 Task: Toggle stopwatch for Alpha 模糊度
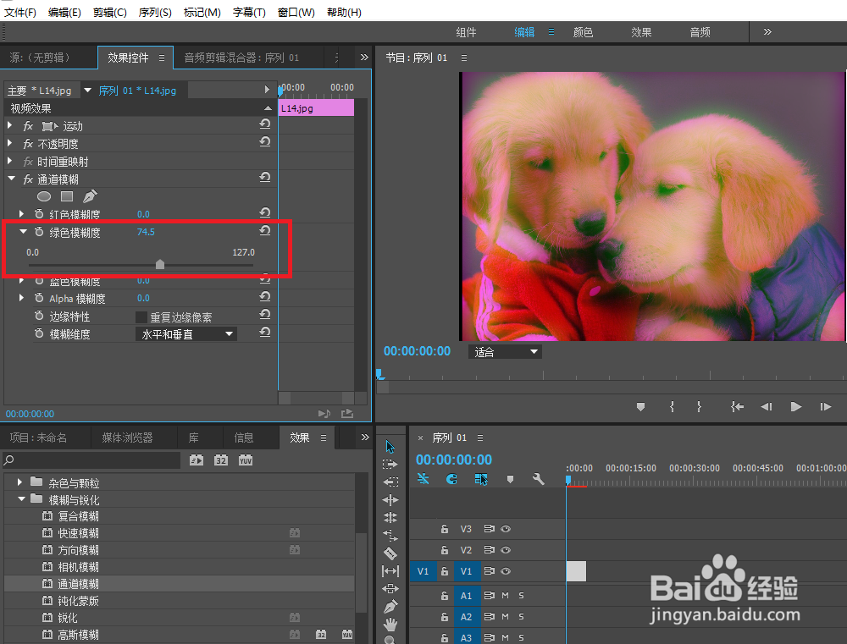click(39, 298)
